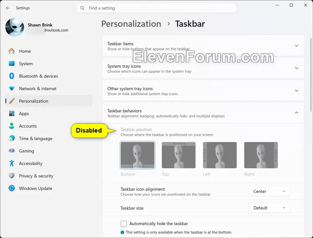313x238 pixels.
Task: Expand Other system tray icons section
Action: click(x=203, y=91)
